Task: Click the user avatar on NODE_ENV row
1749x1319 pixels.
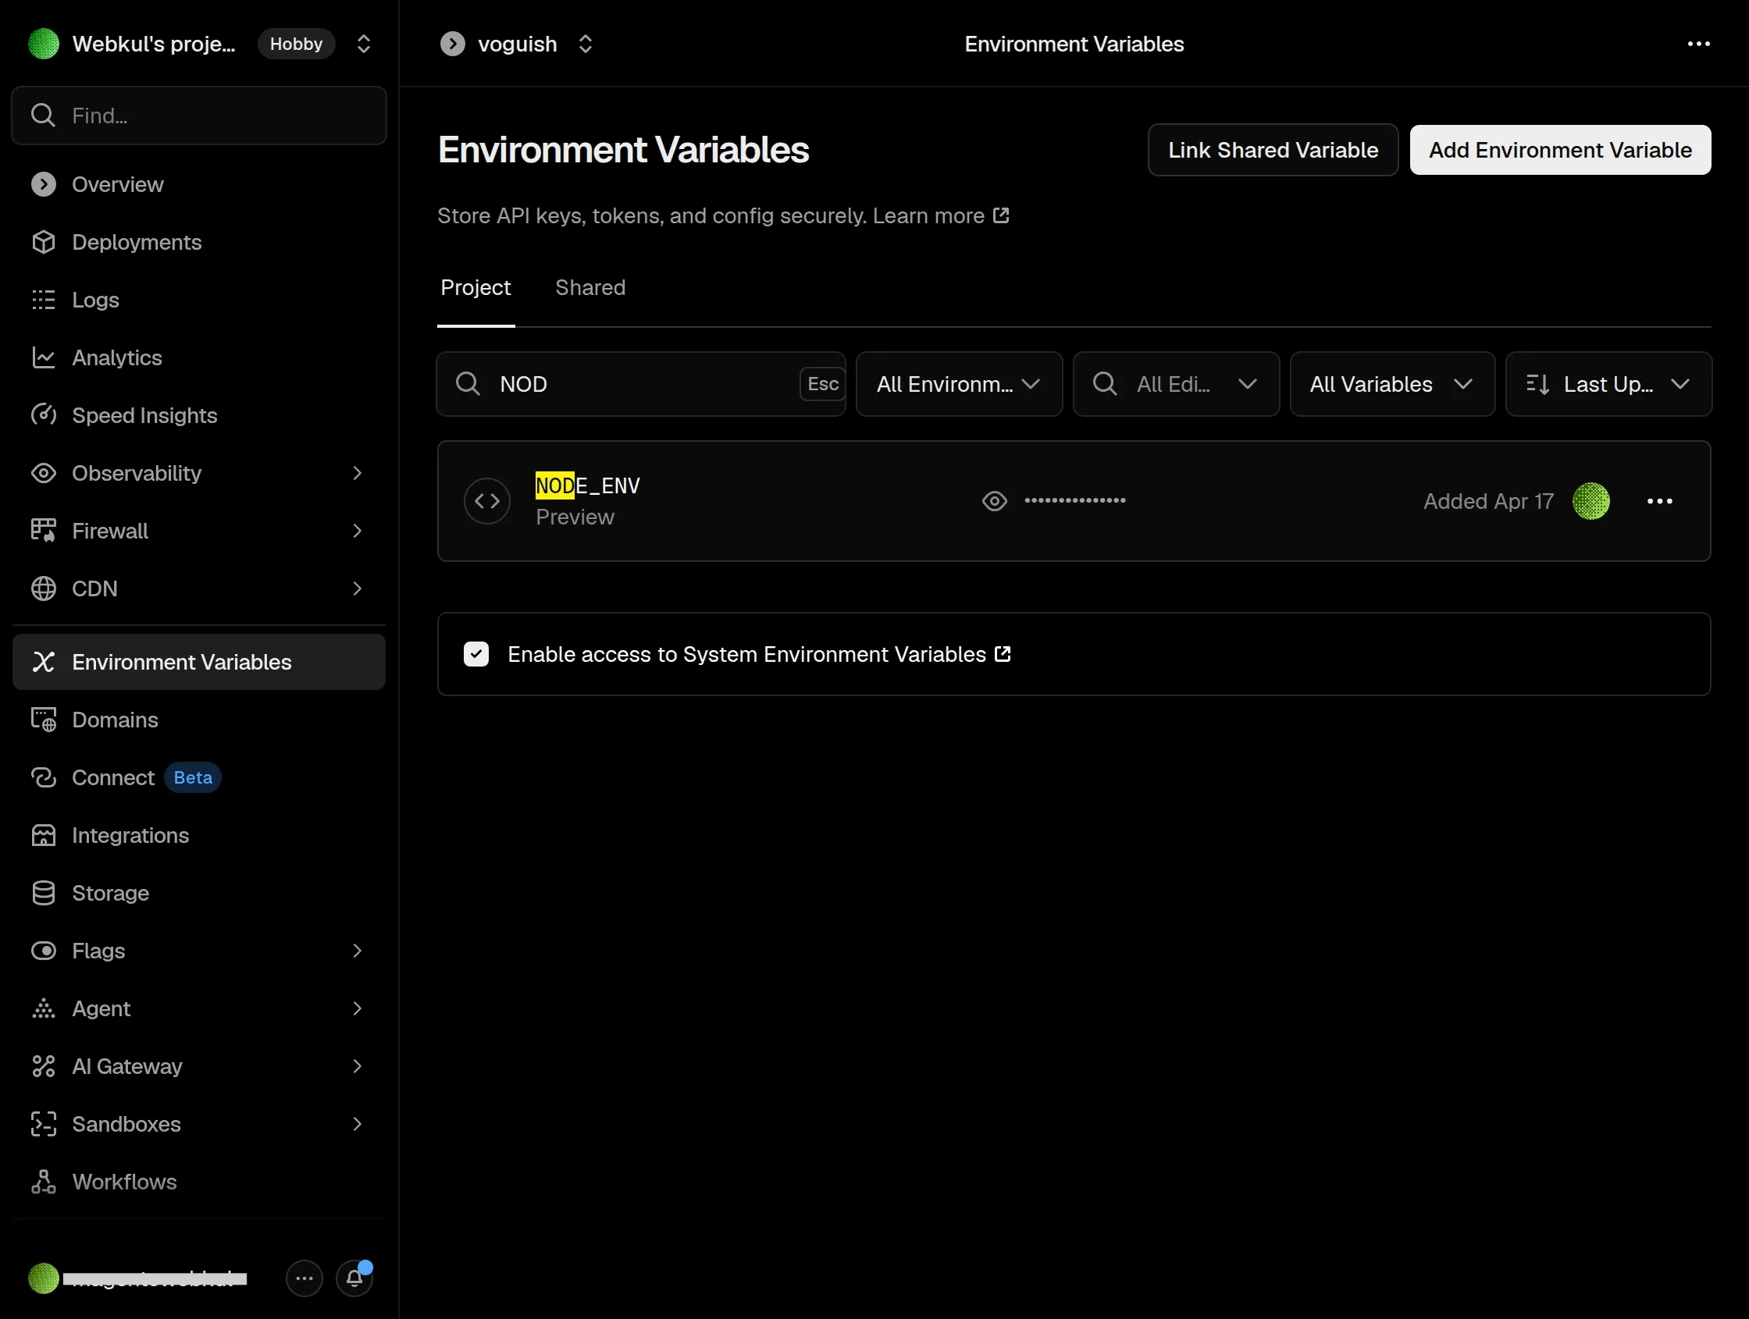Action: pyautogui.click(x=1590, y=501)
